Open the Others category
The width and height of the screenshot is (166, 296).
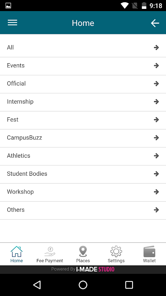(83, 211)
